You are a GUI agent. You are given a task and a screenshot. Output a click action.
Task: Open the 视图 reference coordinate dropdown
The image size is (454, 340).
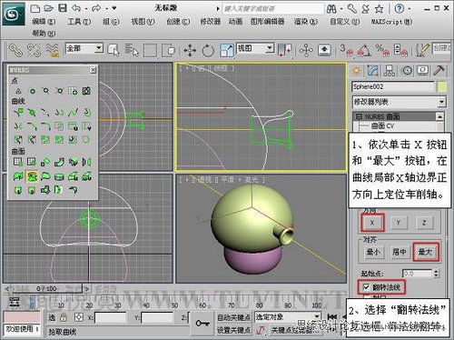click(270, 48)
